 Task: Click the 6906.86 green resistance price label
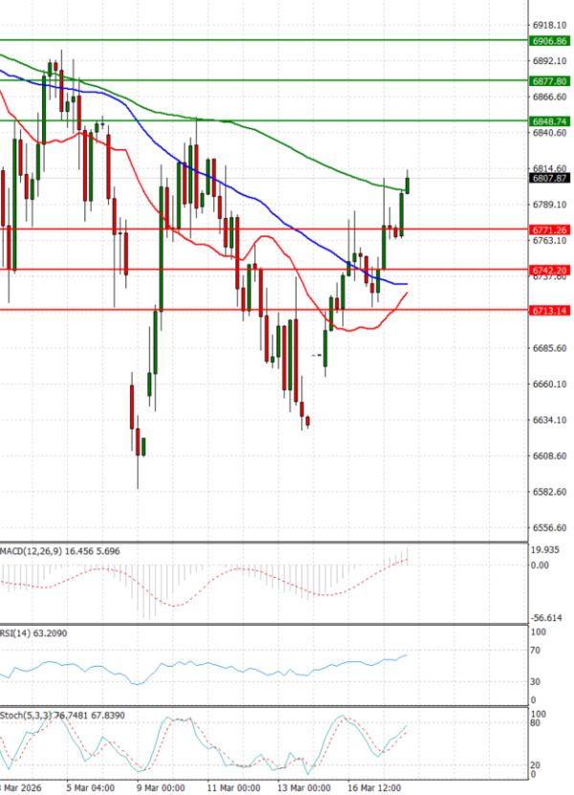pos(549,41)
